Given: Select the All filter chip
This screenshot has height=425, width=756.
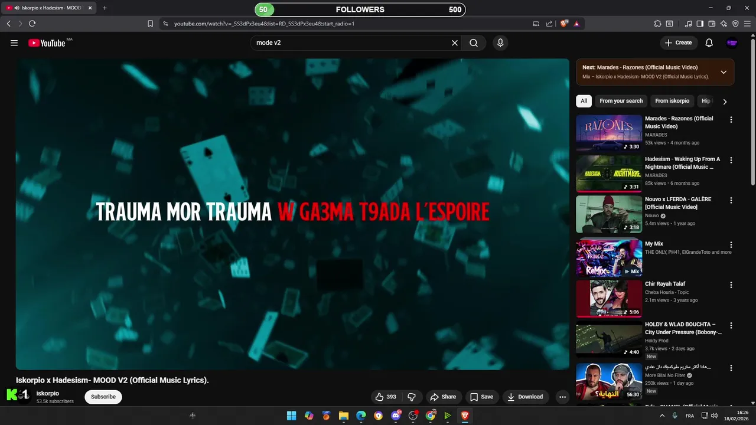Looking at the screenshot, I should click(584, 101).
